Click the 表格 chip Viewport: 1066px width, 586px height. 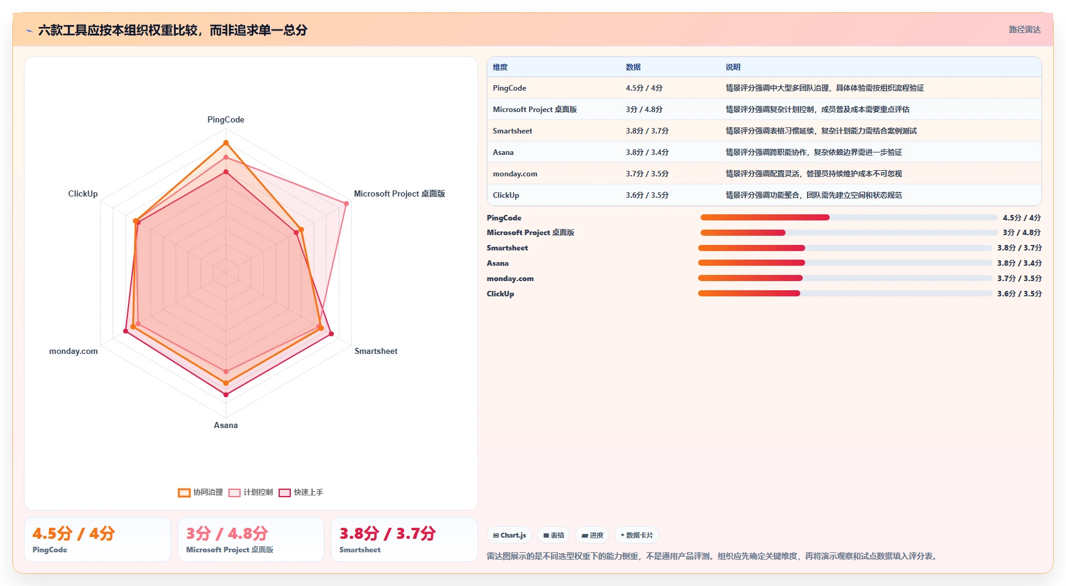554,535
